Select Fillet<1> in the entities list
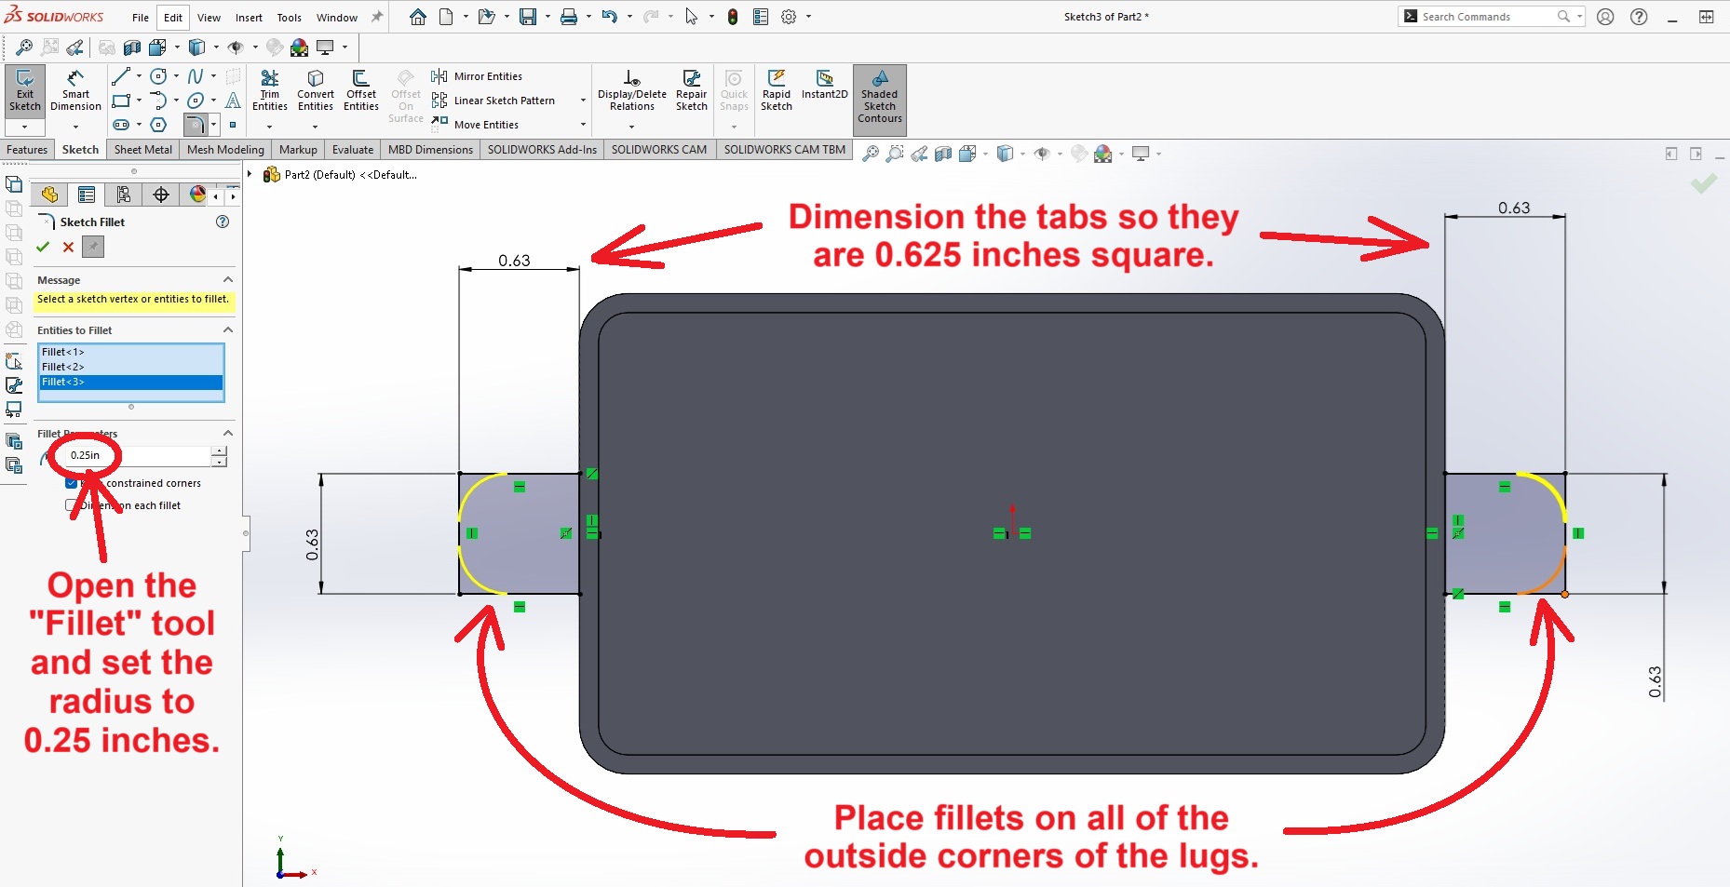This screenshot has height=887, width=1730. coord(63,352)
